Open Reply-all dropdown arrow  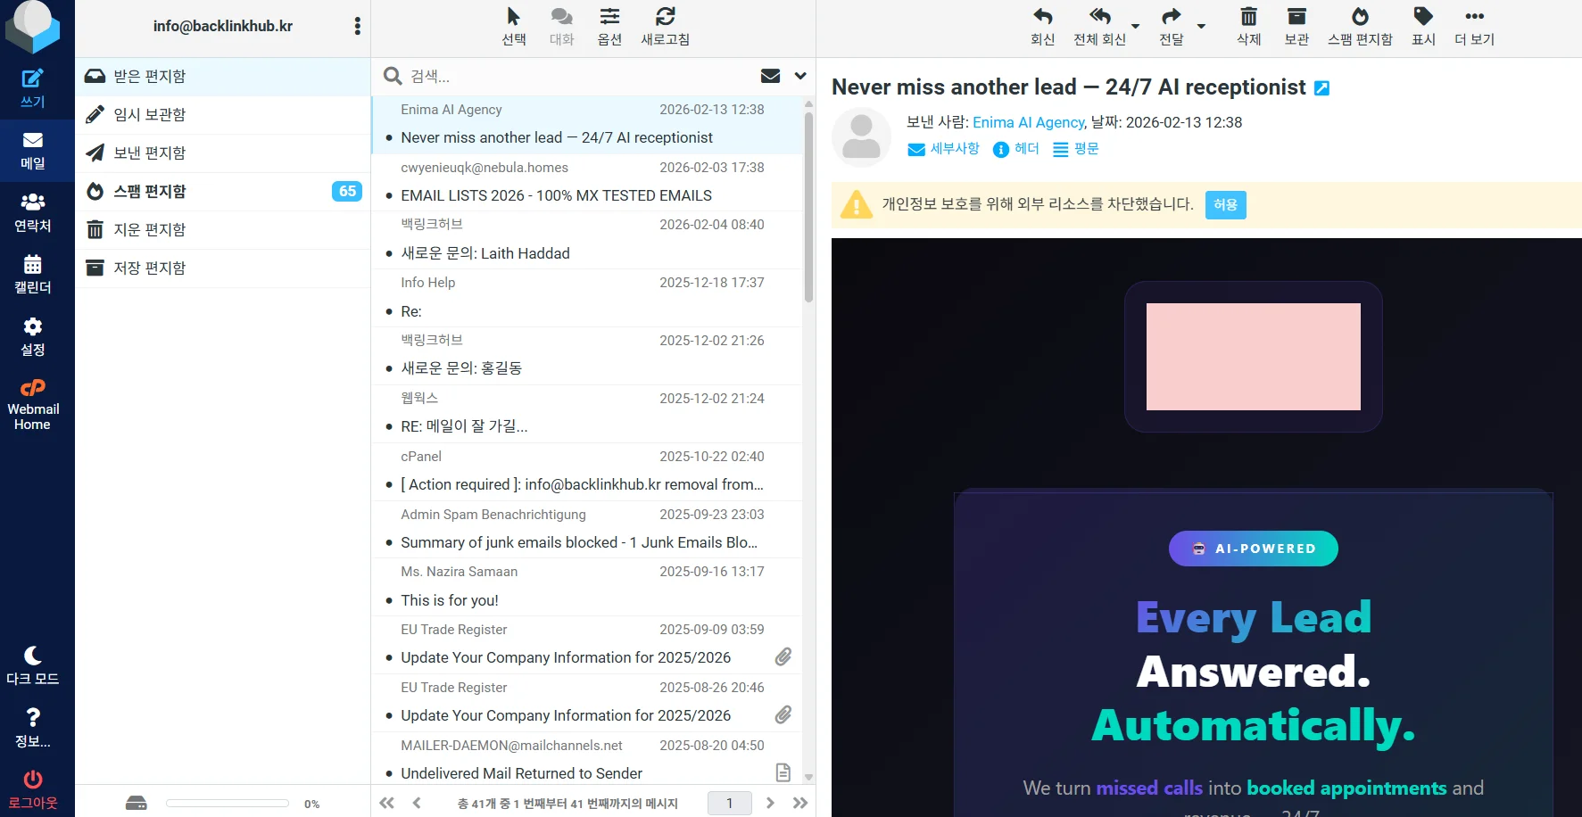[1135, 27]
